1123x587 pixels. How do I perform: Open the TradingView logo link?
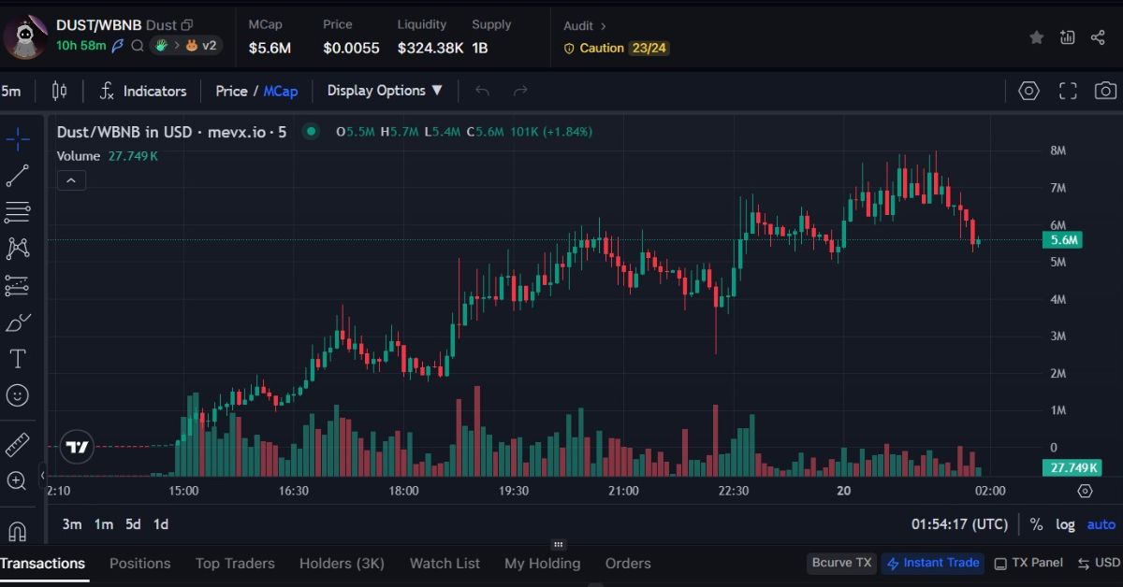[78, 447]
